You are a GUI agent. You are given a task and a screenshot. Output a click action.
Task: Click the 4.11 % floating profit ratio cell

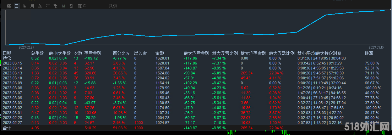pos(275,78)
